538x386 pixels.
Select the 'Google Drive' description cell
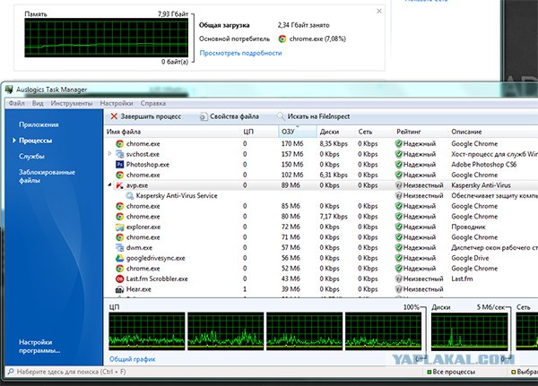pos(470,258)
